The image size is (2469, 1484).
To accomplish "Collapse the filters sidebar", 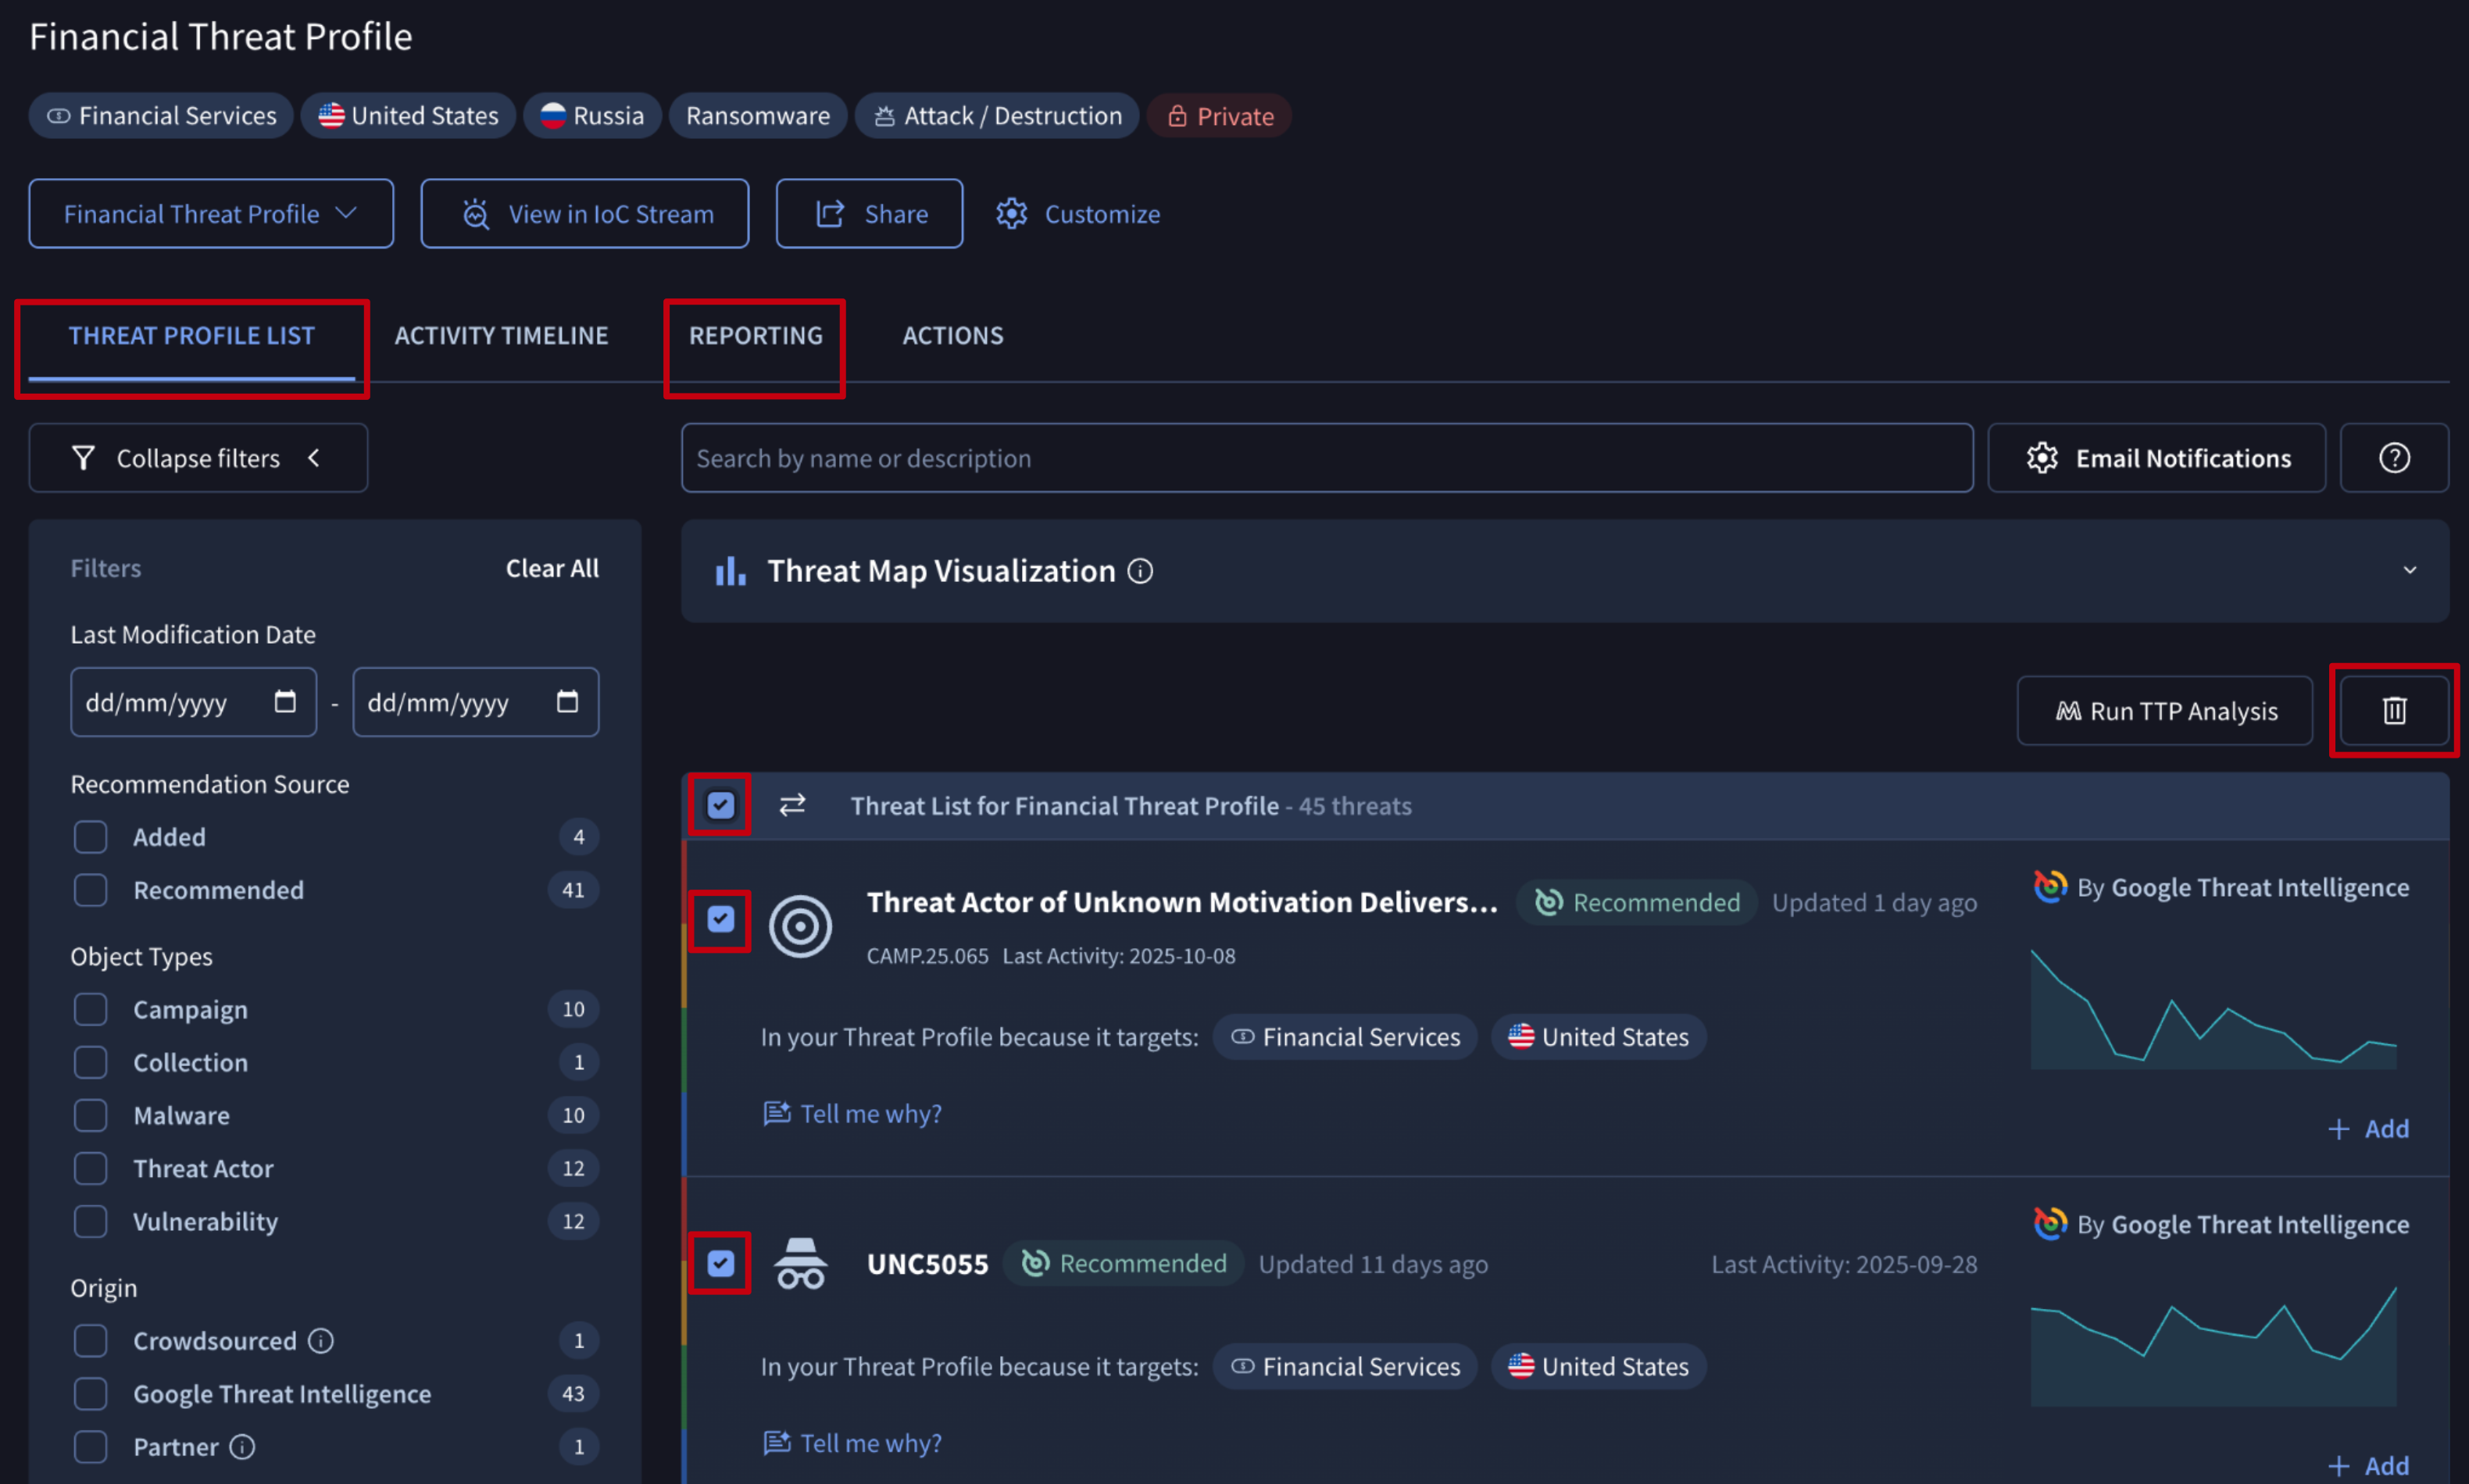I will tap(198, 458).
